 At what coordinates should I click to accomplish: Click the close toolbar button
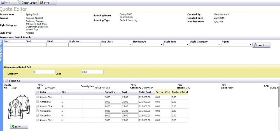coord(47,3)
